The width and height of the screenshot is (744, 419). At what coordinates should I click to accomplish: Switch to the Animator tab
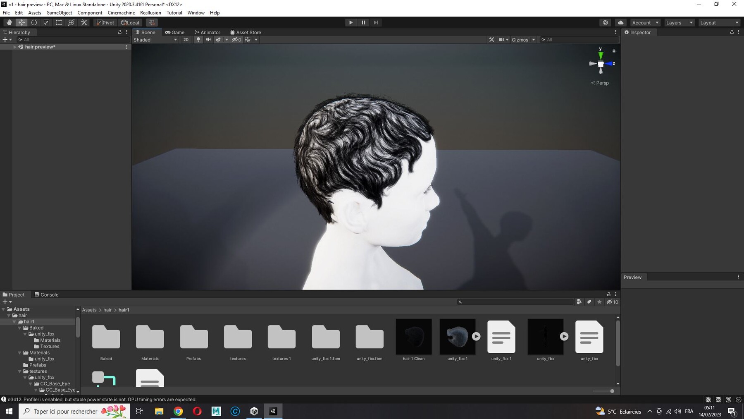click(x=207, y=32)
